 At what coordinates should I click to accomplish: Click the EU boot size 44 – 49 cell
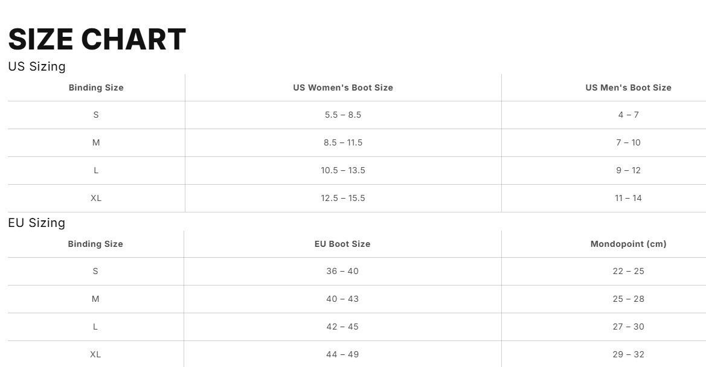tap(342, 354)
